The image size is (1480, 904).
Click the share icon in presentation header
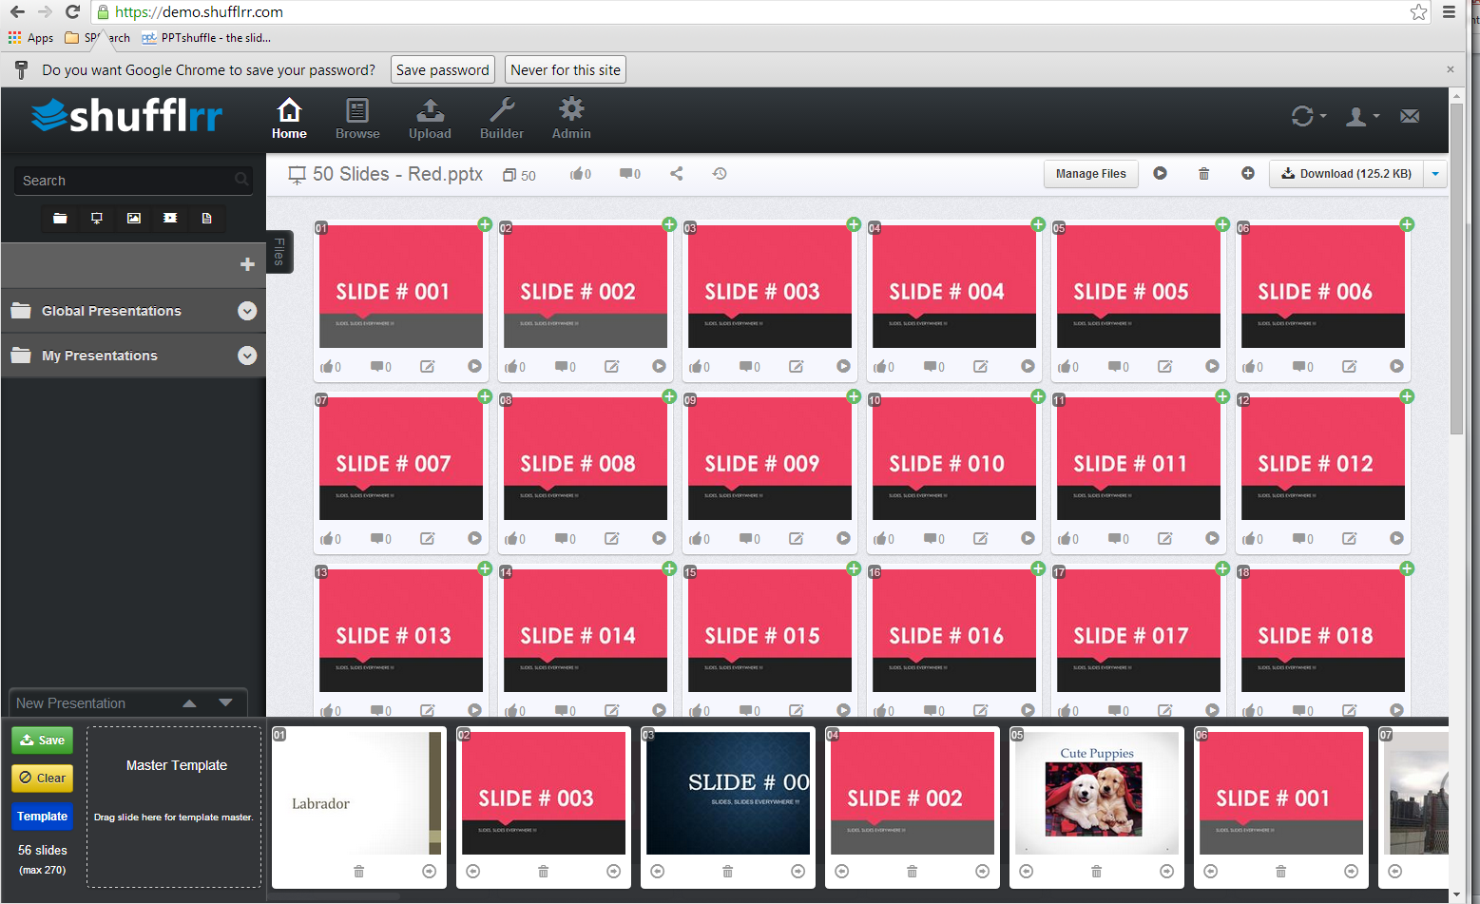676,174
